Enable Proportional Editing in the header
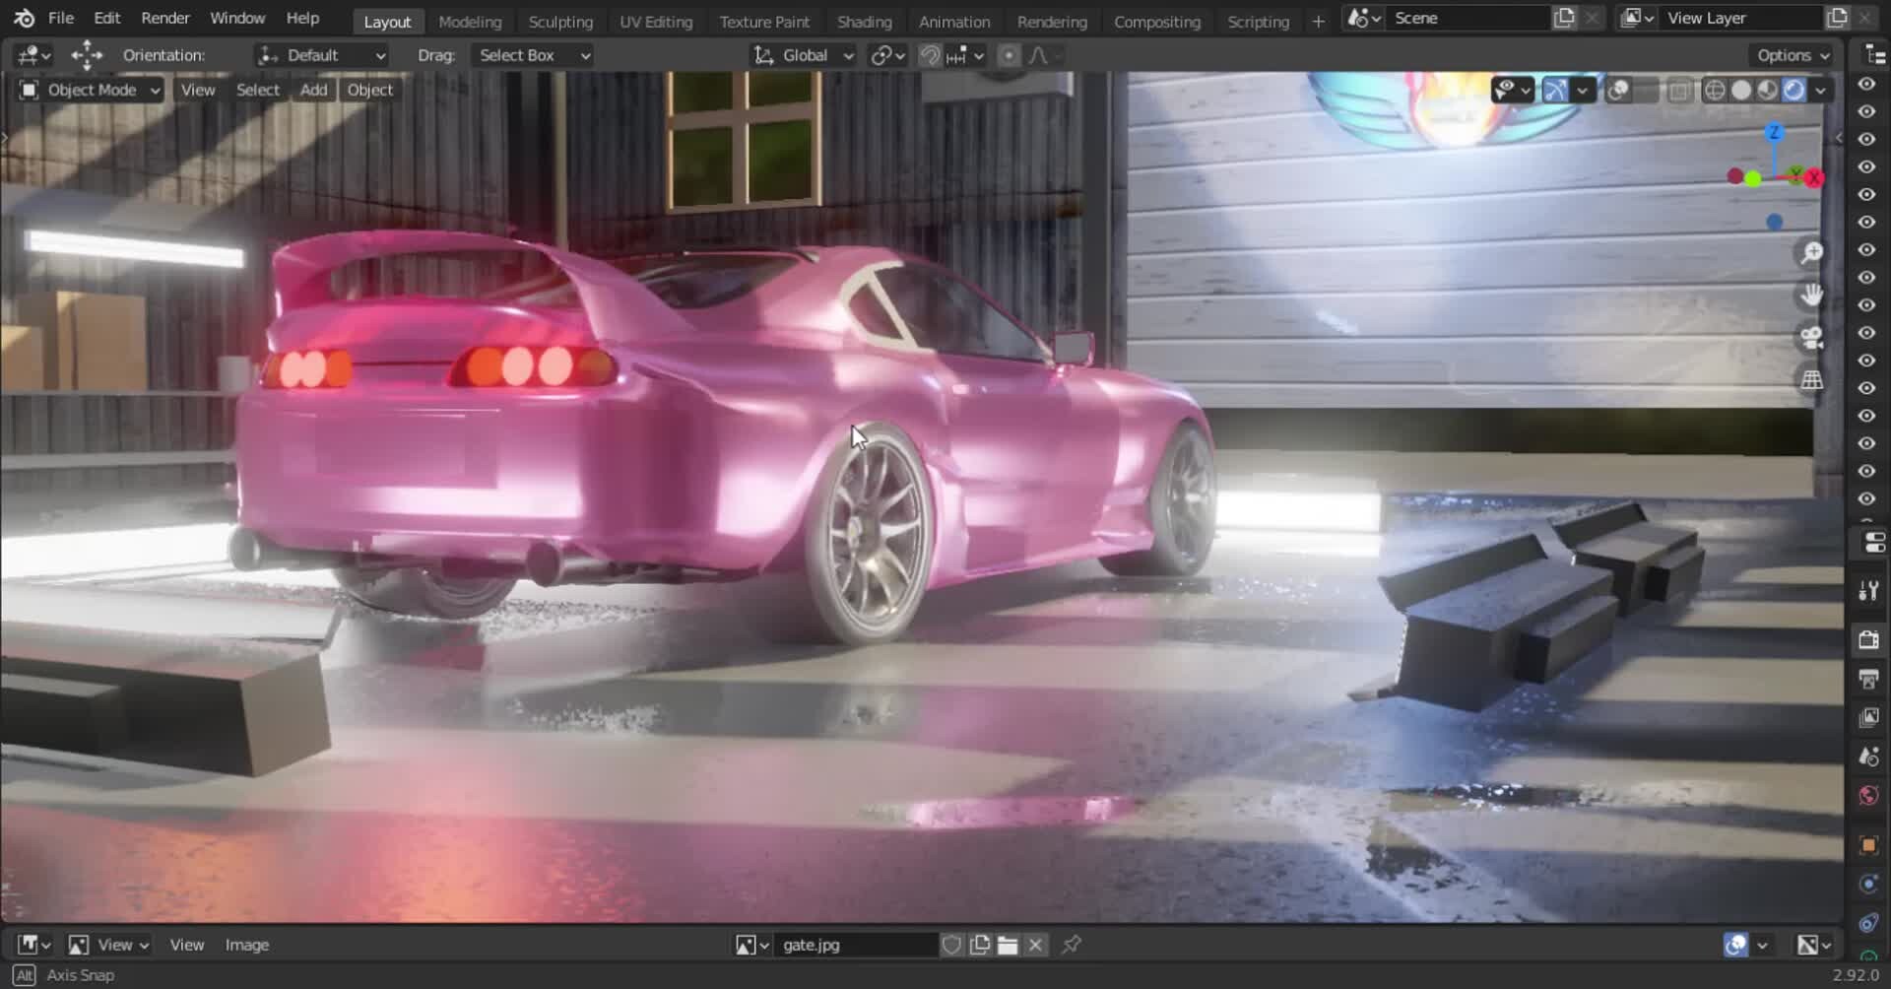Viewport: 1891px width, 989px height. point(1008,55)
